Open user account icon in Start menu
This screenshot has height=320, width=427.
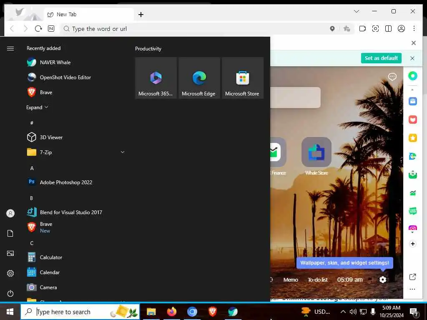[10, 213]
